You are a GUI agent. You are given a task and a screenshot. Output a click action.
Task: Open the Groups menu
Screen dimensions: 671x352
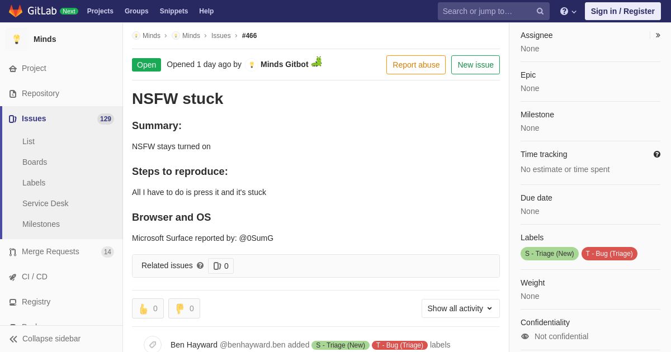pyautogui.click(x=136, y=11)
